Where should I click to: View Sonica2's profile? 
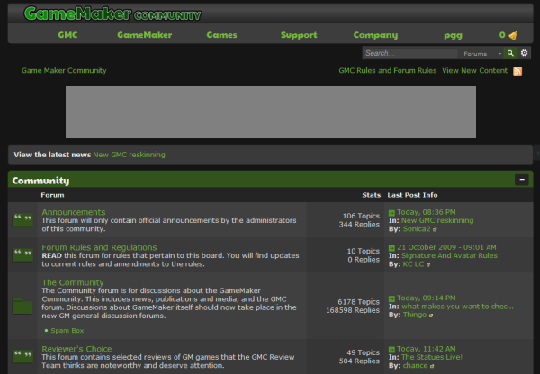click(417, 229)
